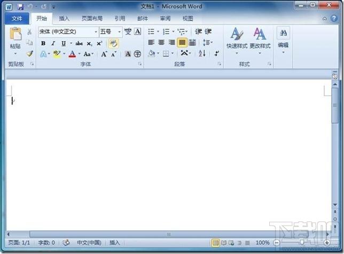Expand numbering style options
The image size is (344, 254).
tap(173, 32)
